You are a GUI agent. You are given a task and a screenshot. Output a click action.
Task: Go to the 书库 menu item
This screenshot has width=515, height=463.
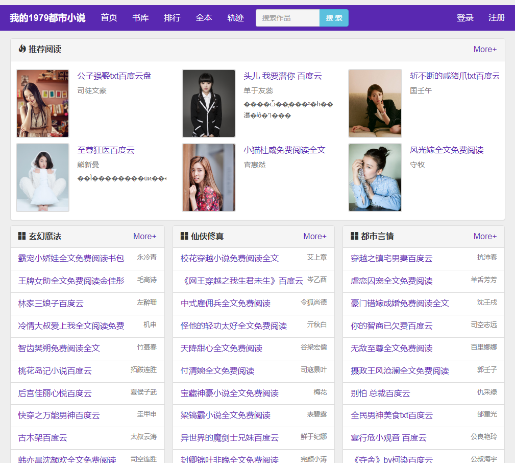click(140, 18)
